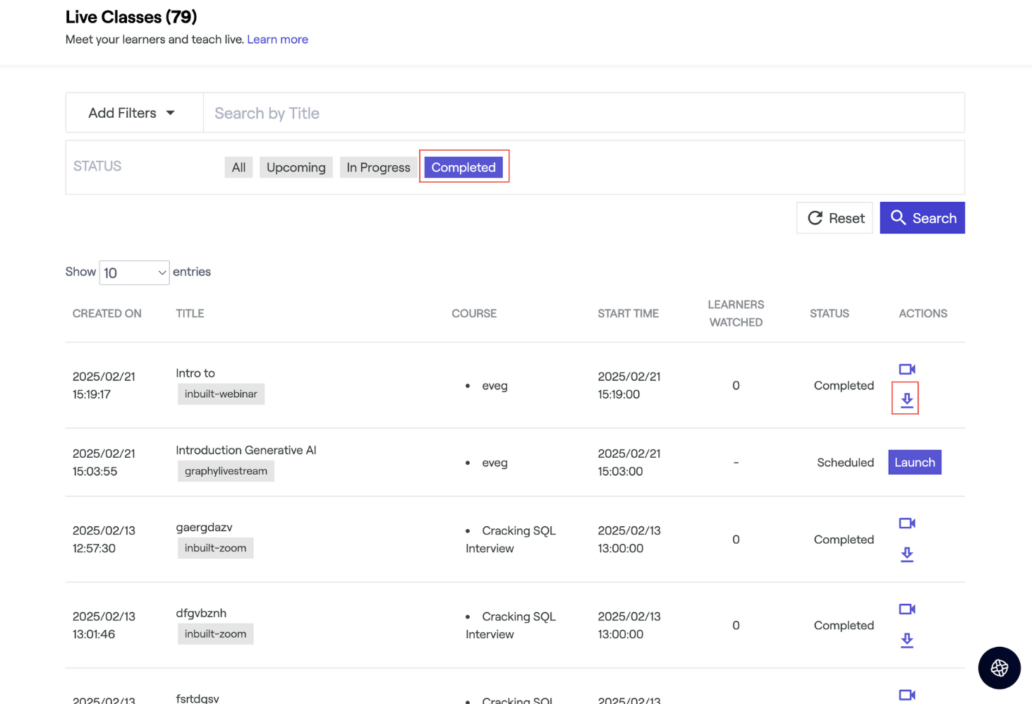Sort by the Start Time column header
1032x704 pixels.
click(x=628, y=314)
